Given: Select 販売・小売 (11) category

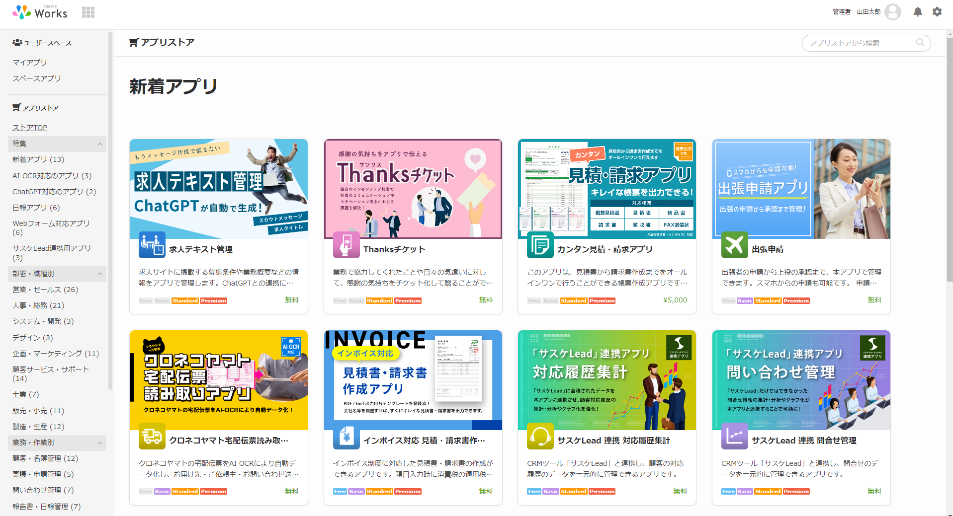Looking at the screenshot, I should pos(38,411).
